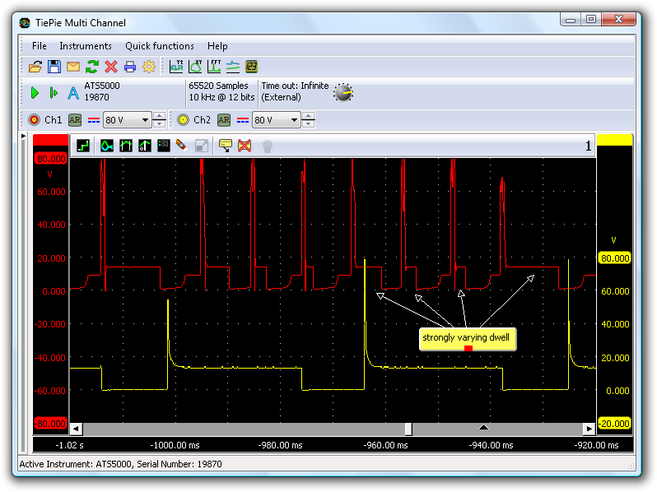Toggle the Ch2 yellow connector icon
The height and width of the screenshot is (492, 657).
point(183,120)
